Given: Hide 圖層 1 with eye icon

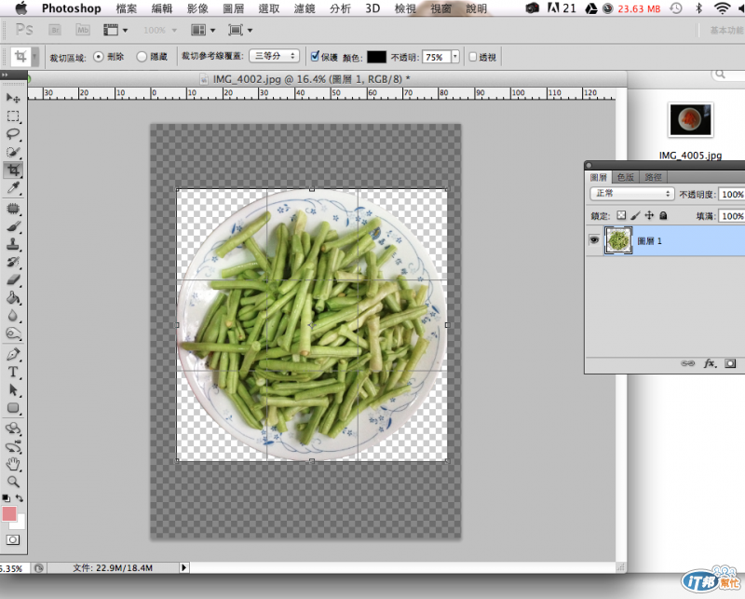Looking at the screenshot, I should [x=594, y=240].
